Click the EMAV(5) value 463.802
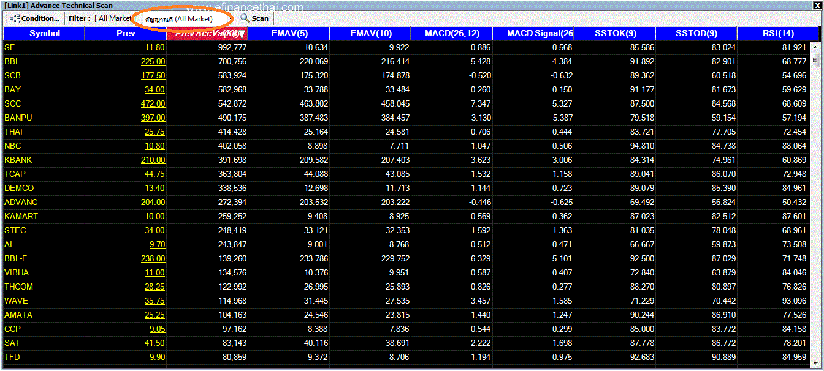 tap(313, 103)
